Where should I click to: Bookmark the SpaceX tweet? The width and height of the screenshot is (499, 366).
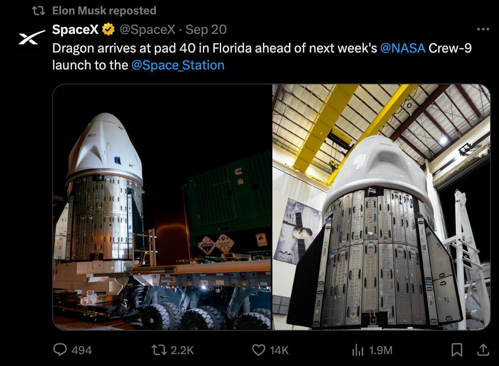tap(457, 350)
